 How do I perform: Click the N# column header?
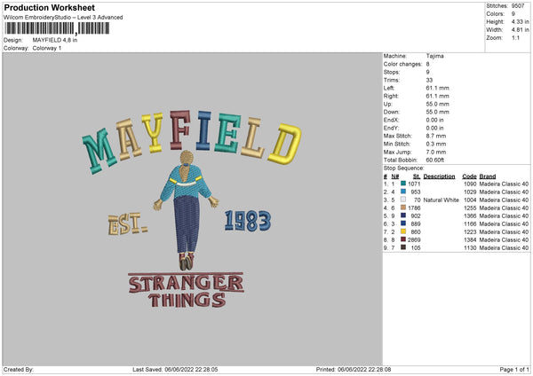[395, 176]
